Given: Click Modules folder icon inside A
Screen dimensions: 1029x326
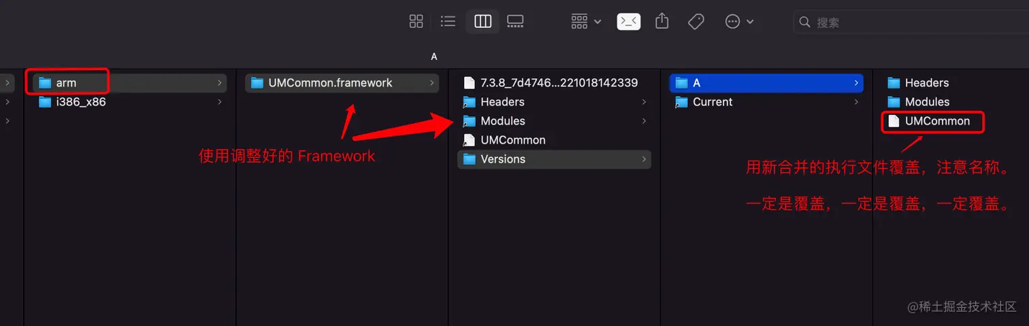Looking at the screenshot, I should (x=894, y=102).
